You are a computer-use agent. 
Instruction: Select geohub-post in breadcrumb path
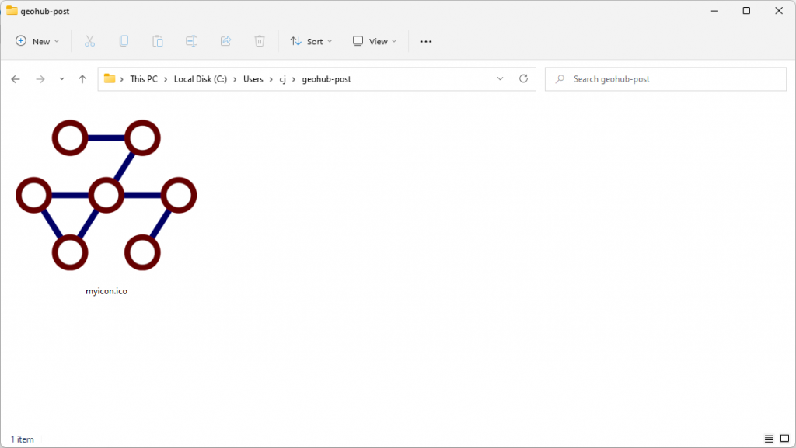click(326, 79)
